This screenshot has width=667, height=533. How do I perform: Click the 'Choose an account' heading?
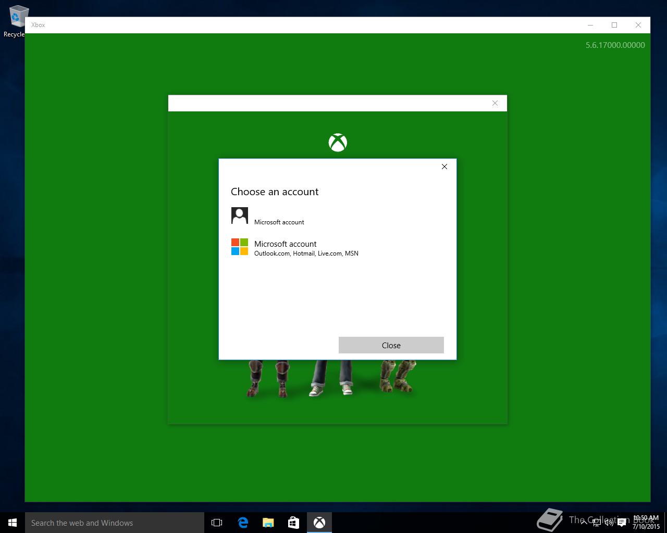pyautogui.click(x=275, y=192)
